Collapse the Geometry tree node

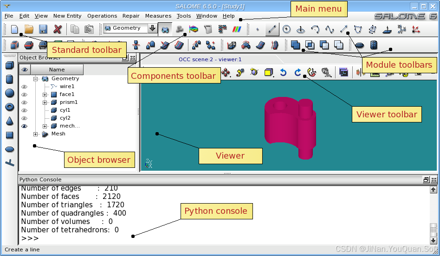36,79
